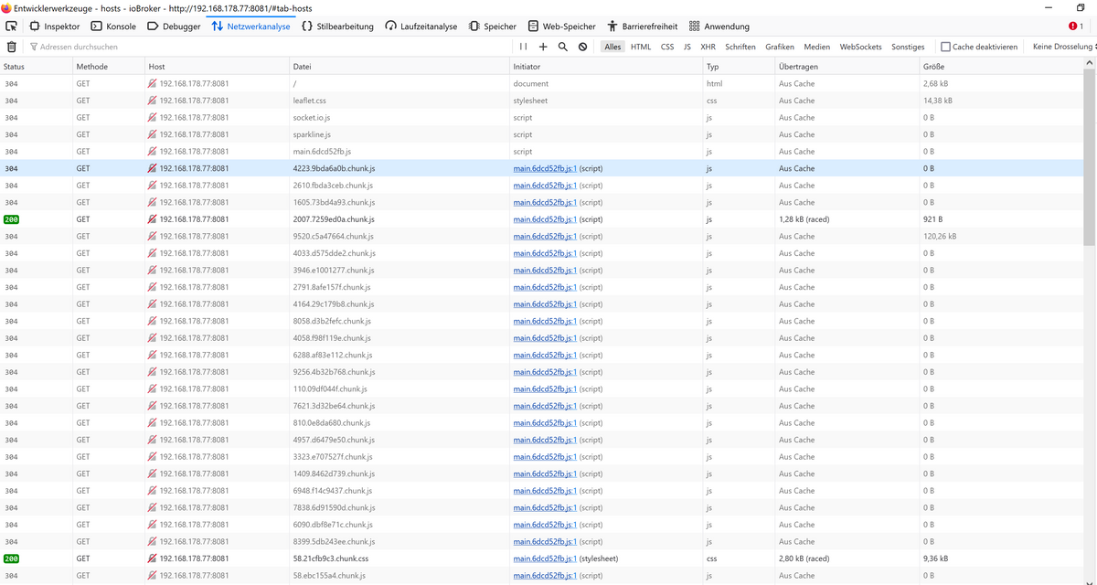Sort by the Status column header
This screenshot has height=585, width=1097.
coord(37,67)
